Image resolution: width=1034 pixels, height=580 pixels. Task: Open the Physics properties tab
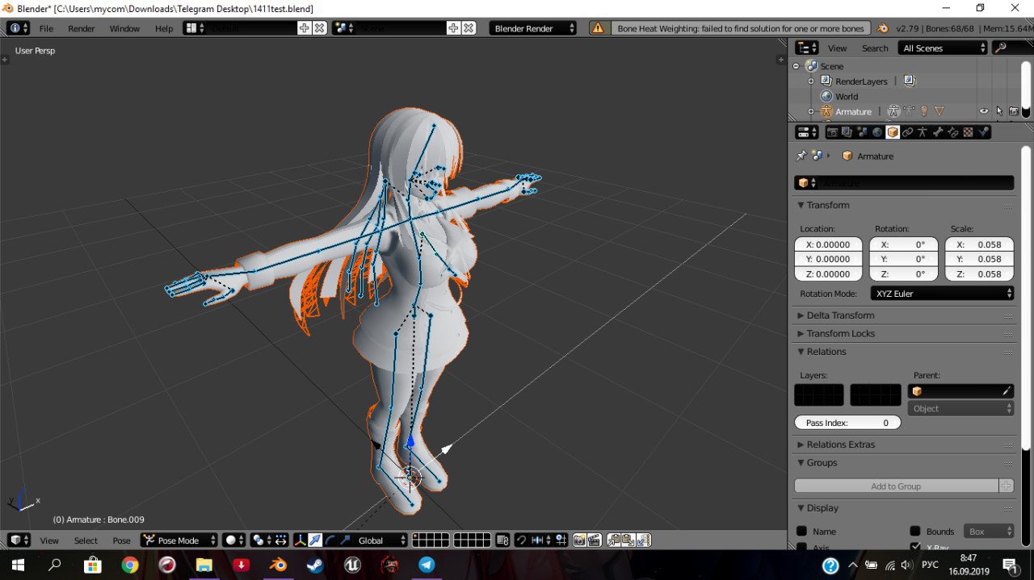click(983, 132)
